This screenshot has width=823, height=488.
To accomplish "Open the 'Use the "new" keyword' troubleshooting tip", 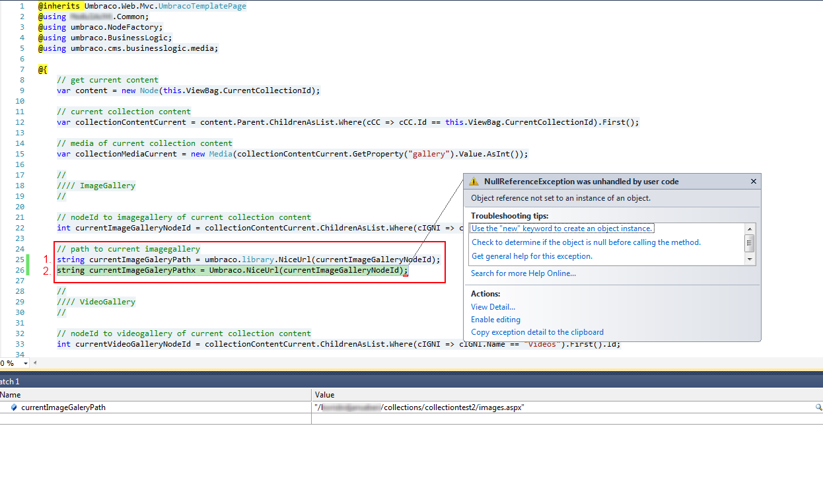I will pyautogui.click(x=562, y=228).
